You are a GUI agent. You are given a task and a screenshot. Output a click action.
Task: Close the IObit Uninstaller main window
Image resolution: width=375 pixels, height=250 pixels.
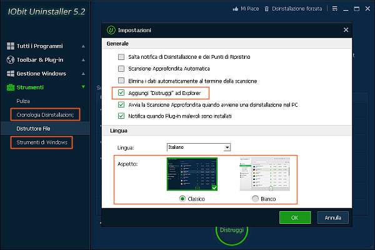coord(367,9)
